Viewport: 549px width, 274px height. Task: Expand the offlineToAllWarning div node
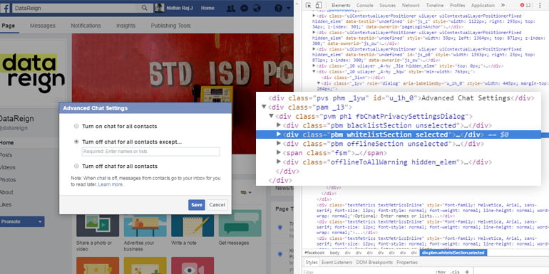click(279, 162)
